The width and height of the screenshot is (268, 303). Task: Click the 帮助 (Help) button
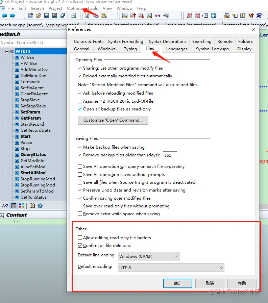click(x=242, y=283)
